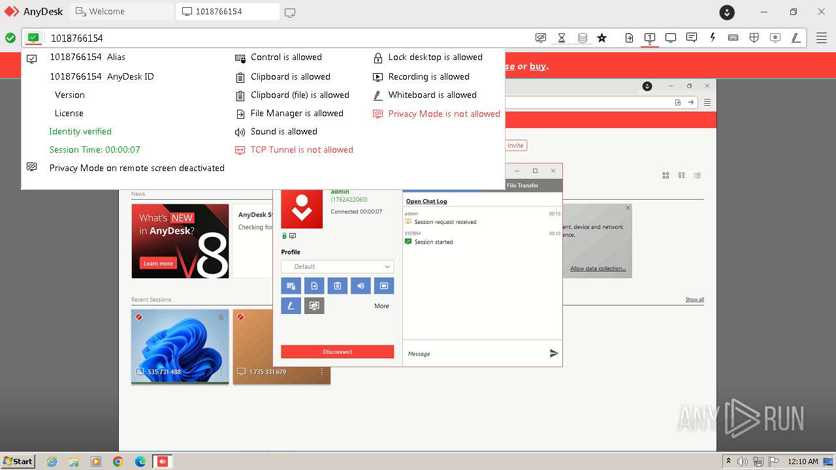836x470 pixels.
Task: Open new session tab icon
Action: click(290, 12)
